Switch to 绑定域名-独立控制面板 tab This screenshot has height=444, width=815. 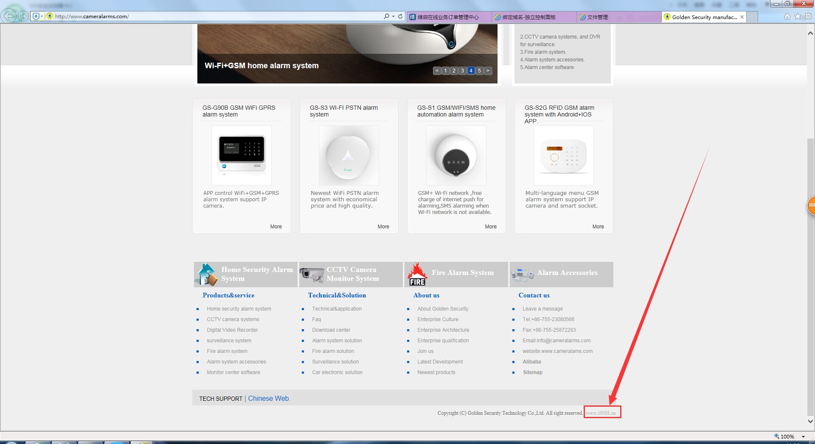(x=534, y=17)
